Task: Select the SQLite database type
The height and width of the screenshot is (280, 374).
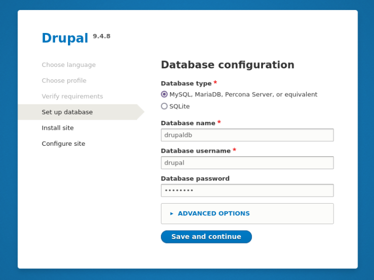Action: point(164,106)
